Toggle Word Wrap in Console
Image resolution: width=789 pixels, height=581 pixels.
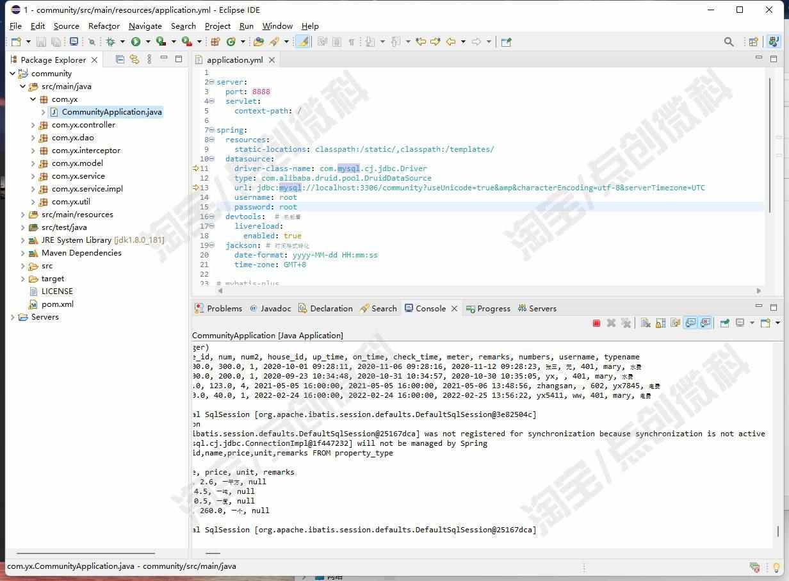click(x=675, y=323)
